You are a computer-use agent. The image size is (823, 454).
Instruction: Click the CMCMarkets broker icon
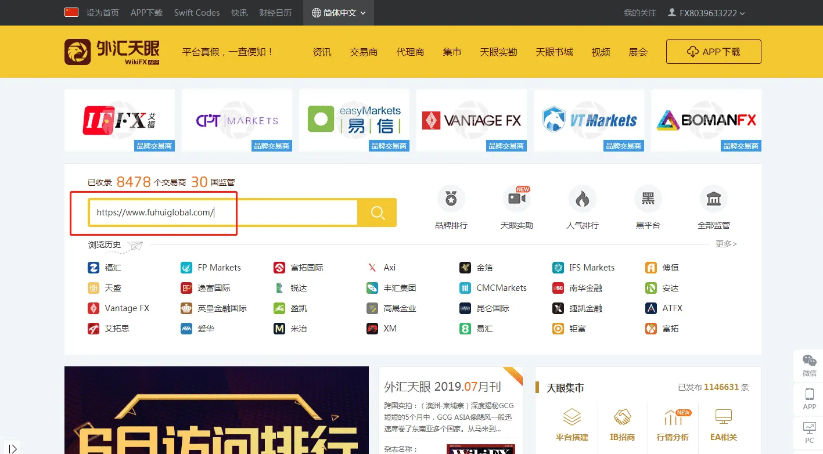click(x=465, y=288)
